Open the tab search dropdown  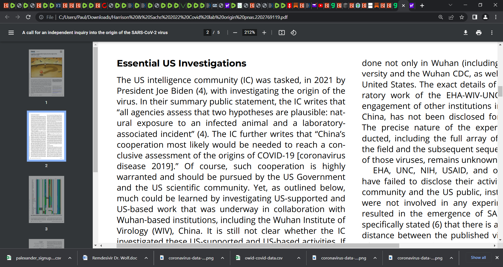coord(450,5)
